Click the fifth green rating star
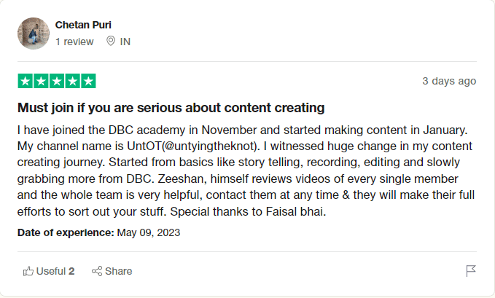This screenshot has height=298, width=495. click(88, 81)
